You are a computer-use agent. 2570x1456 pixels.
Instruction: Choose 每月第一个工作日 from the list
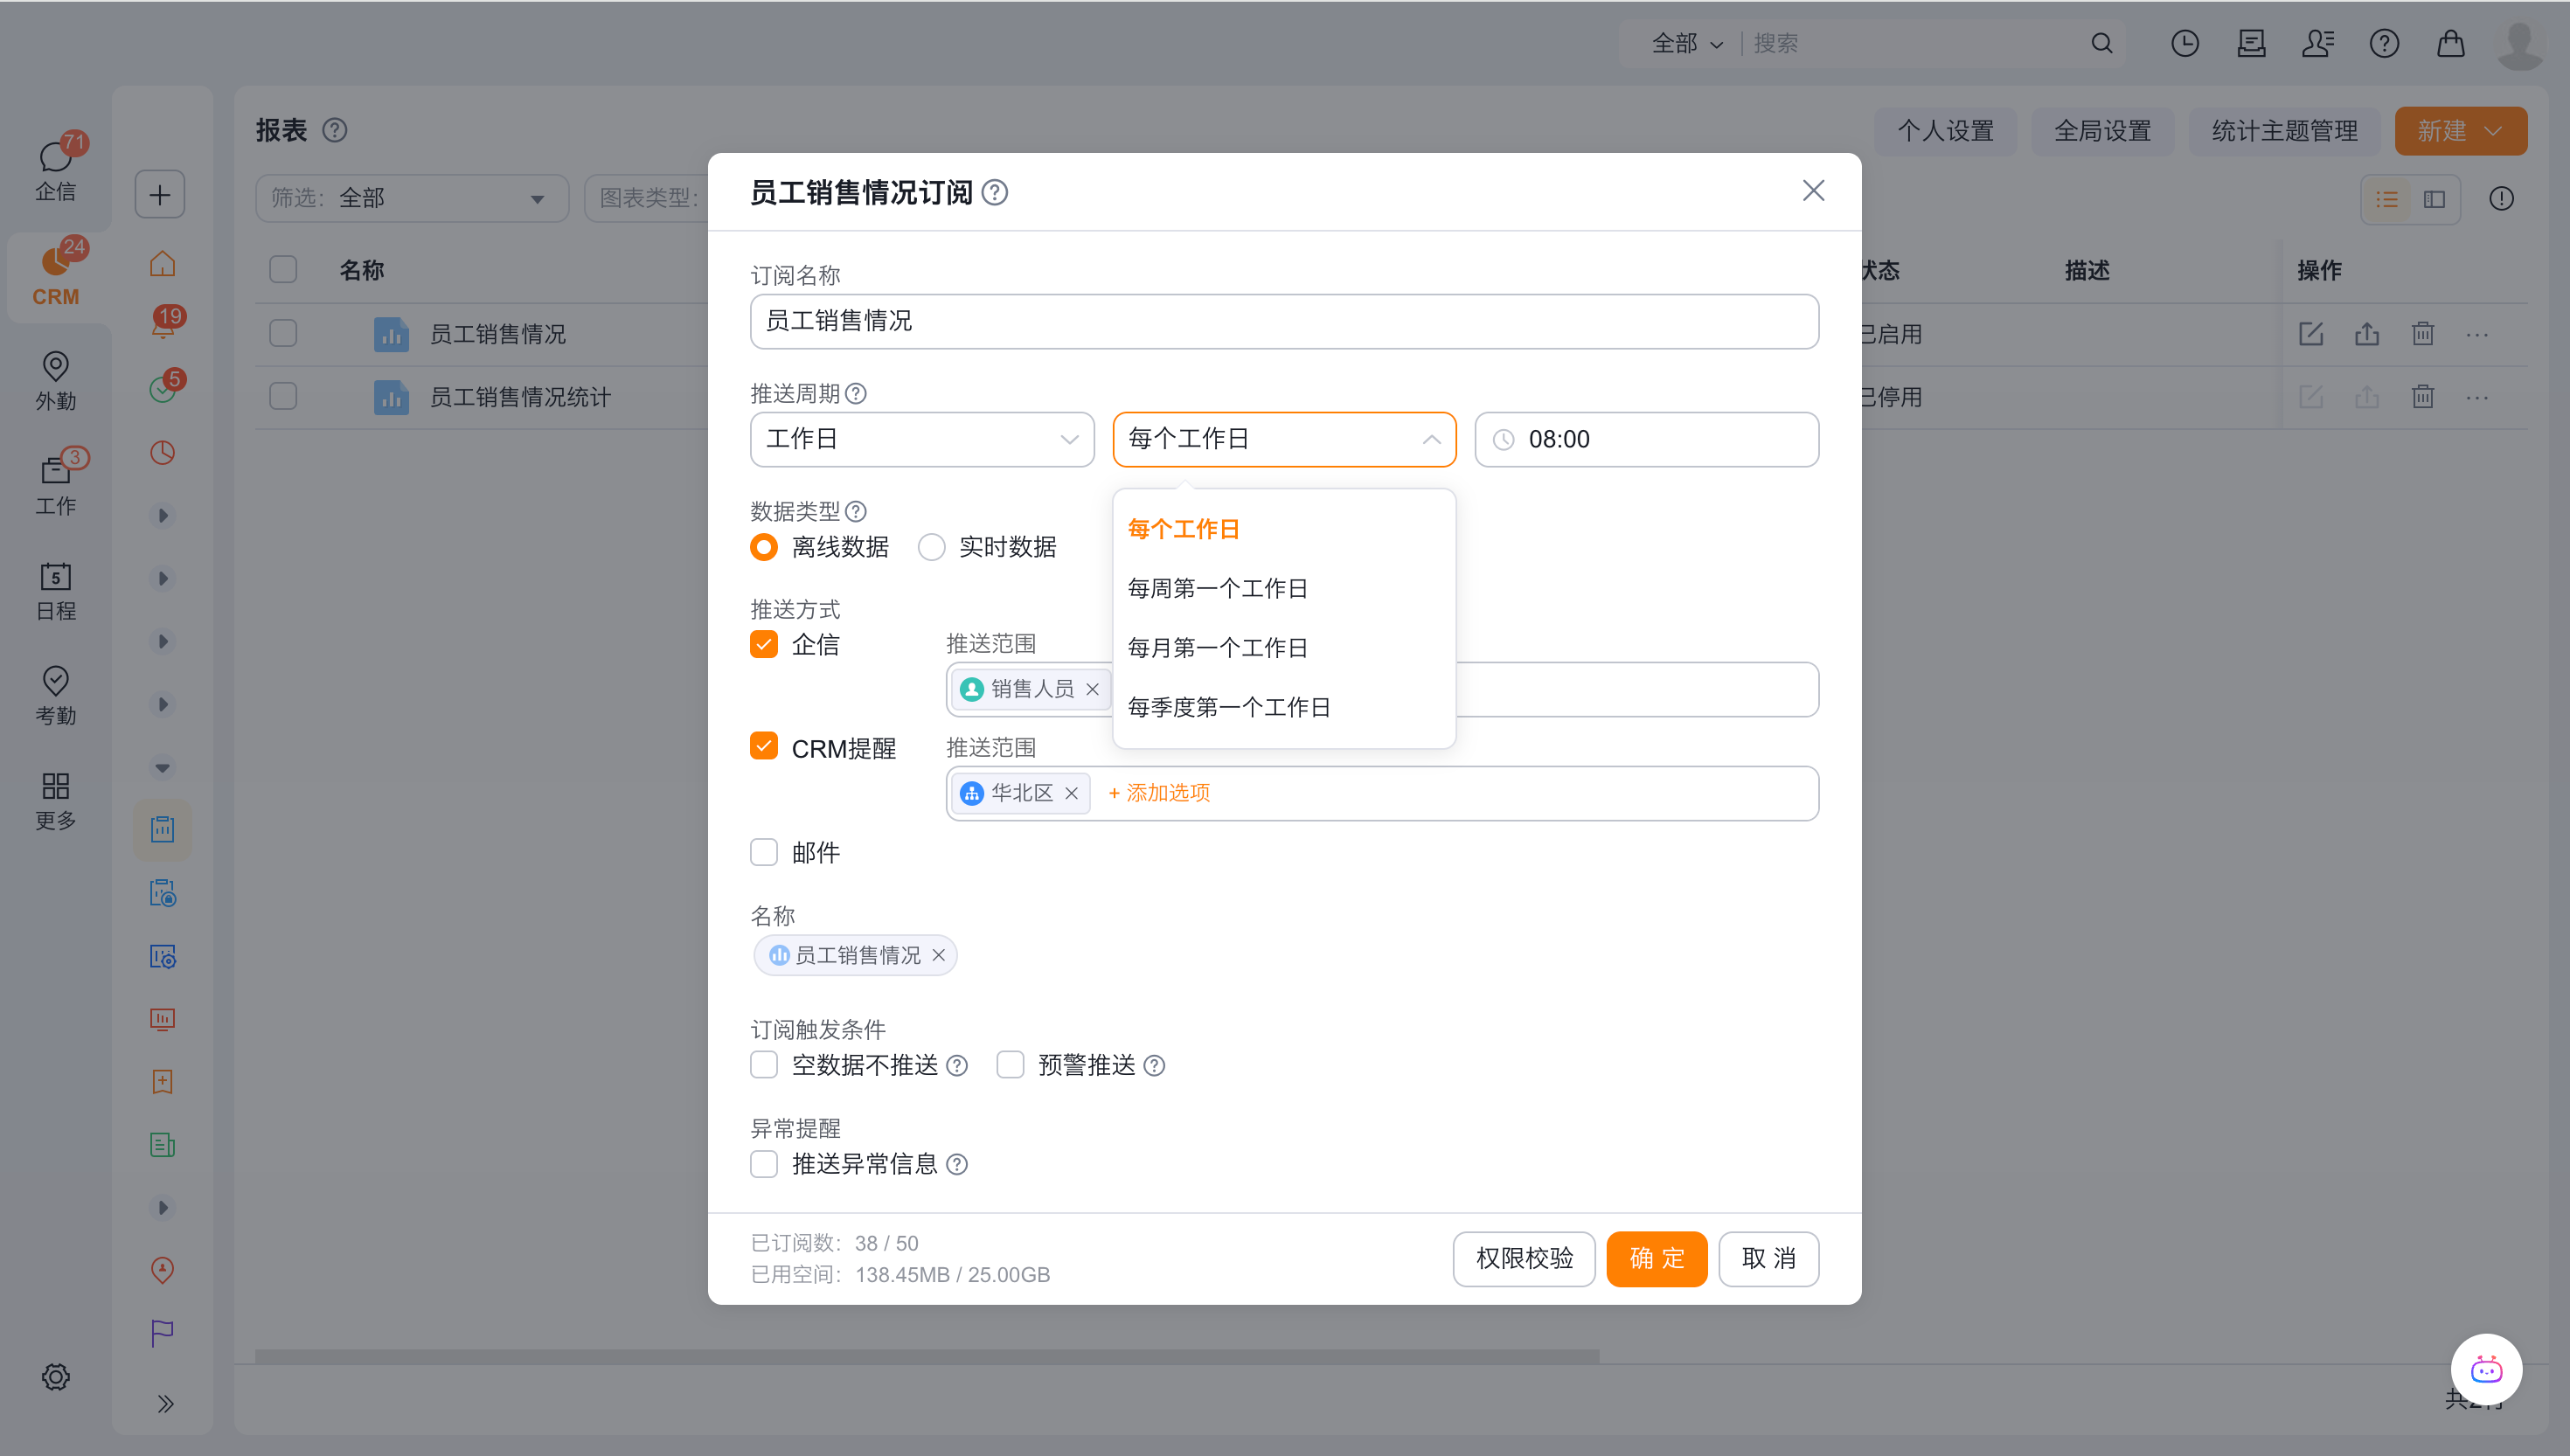[x=1217, y=648]
